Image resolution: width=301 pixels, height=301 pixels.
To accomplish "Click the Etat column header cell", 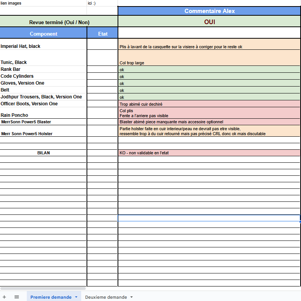I will (103, 34).
